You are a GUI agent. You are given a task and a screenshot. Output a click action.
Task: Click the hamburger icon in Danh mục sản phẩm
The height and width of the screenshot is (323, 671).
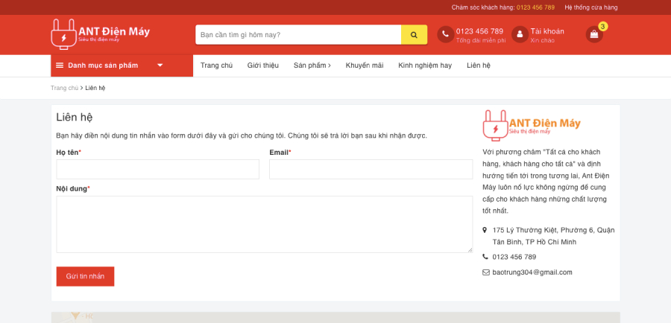60,65
